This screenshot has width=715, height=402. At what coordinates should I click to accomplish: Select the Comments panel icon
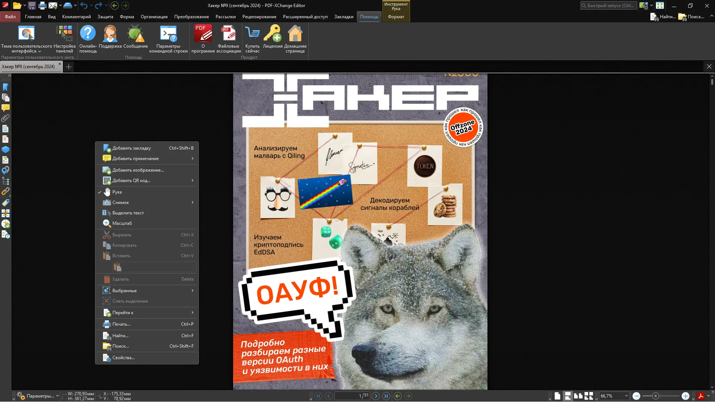point(6,107)
